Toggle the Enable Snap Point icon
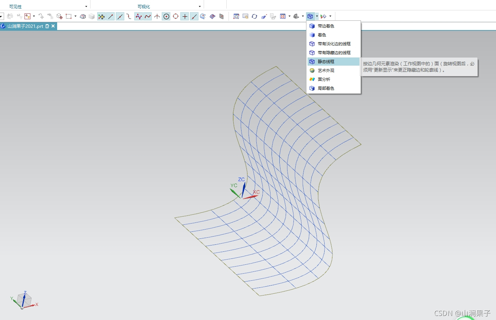The width and height of the screenshot is (496, 320). coord(101,16)
